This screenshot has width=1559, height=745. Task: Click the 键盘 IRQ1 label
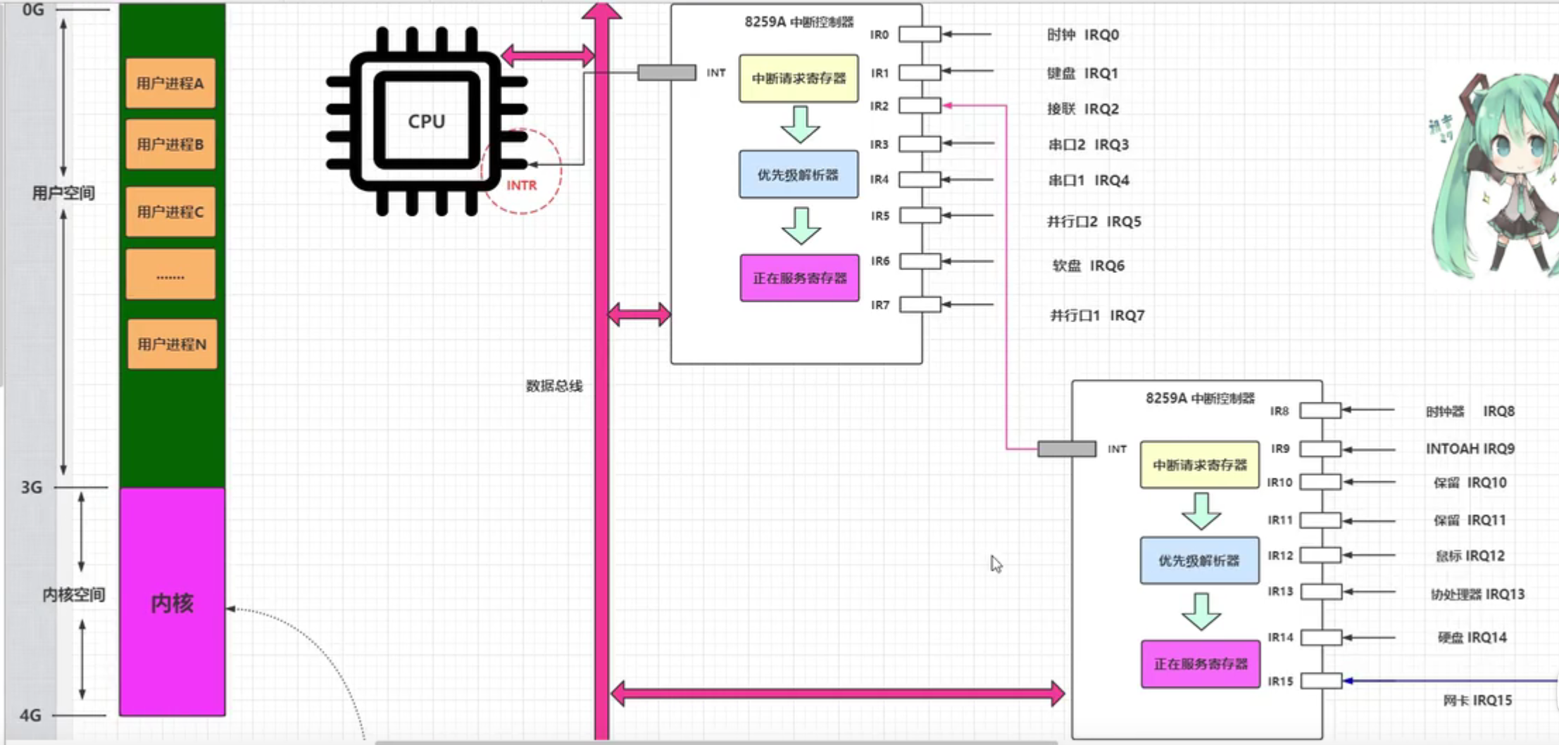[x=1082, y=73]
